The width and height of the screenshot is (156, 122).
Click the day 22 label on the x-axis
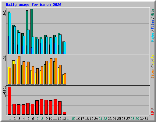[105, 119]
